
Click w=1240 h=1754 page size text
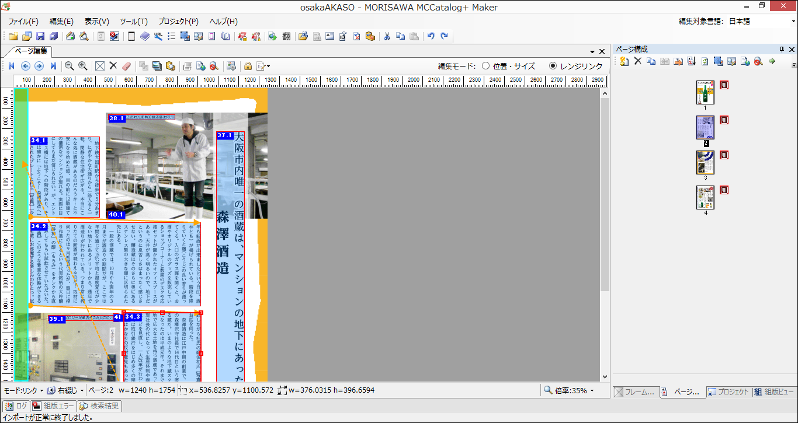[x=147, y=390]
